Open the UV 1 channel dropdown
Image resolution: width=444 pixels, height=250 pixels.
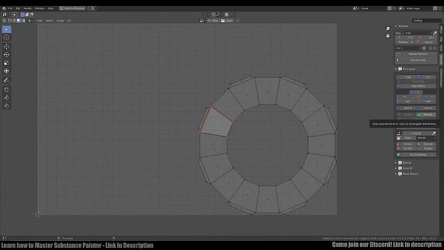(x=409, y=48)
